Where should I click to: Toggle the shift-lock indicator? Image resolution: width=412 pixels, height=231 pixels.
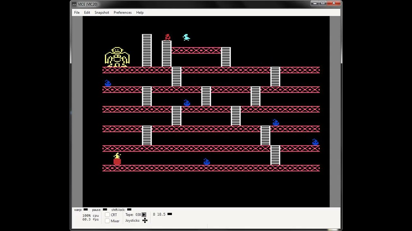129,210
